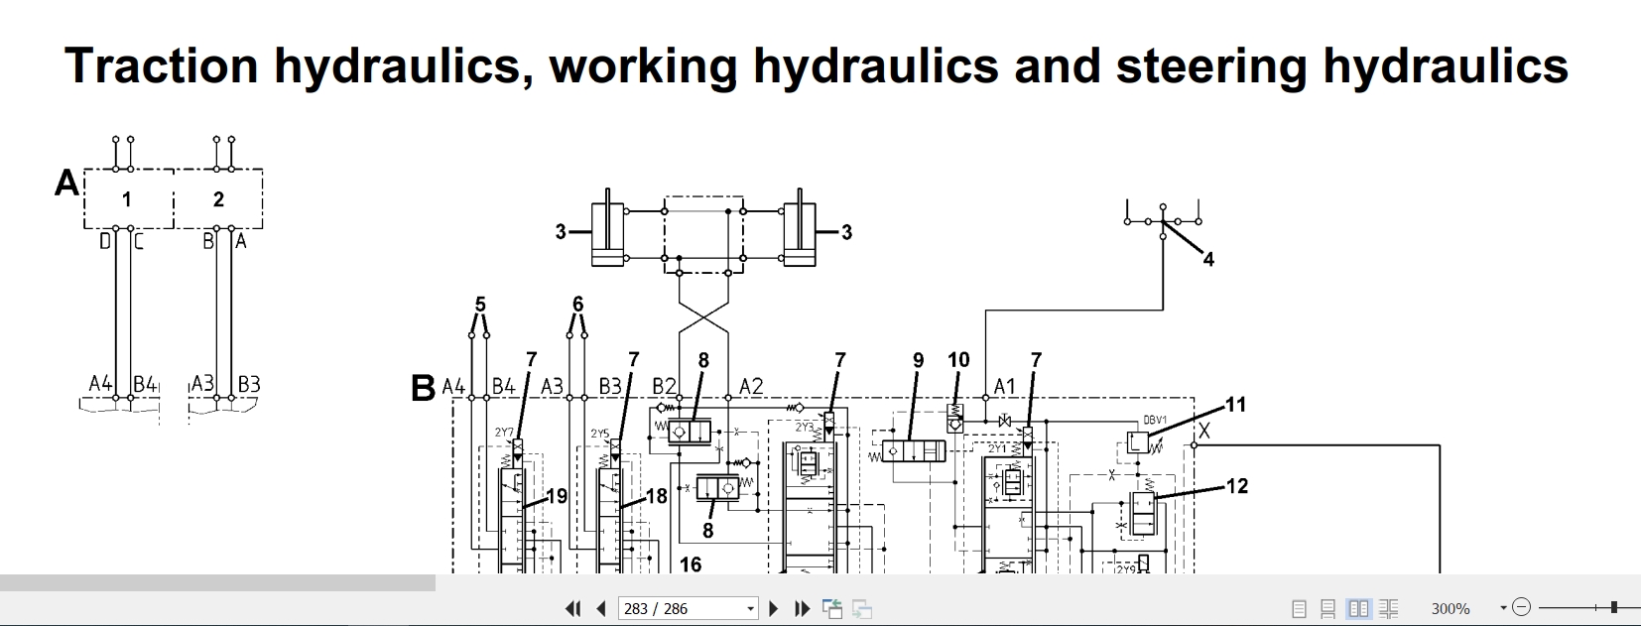1641x626 pixels.
Task: Click block number 2 in section A
Action: [x=218, y=199]
